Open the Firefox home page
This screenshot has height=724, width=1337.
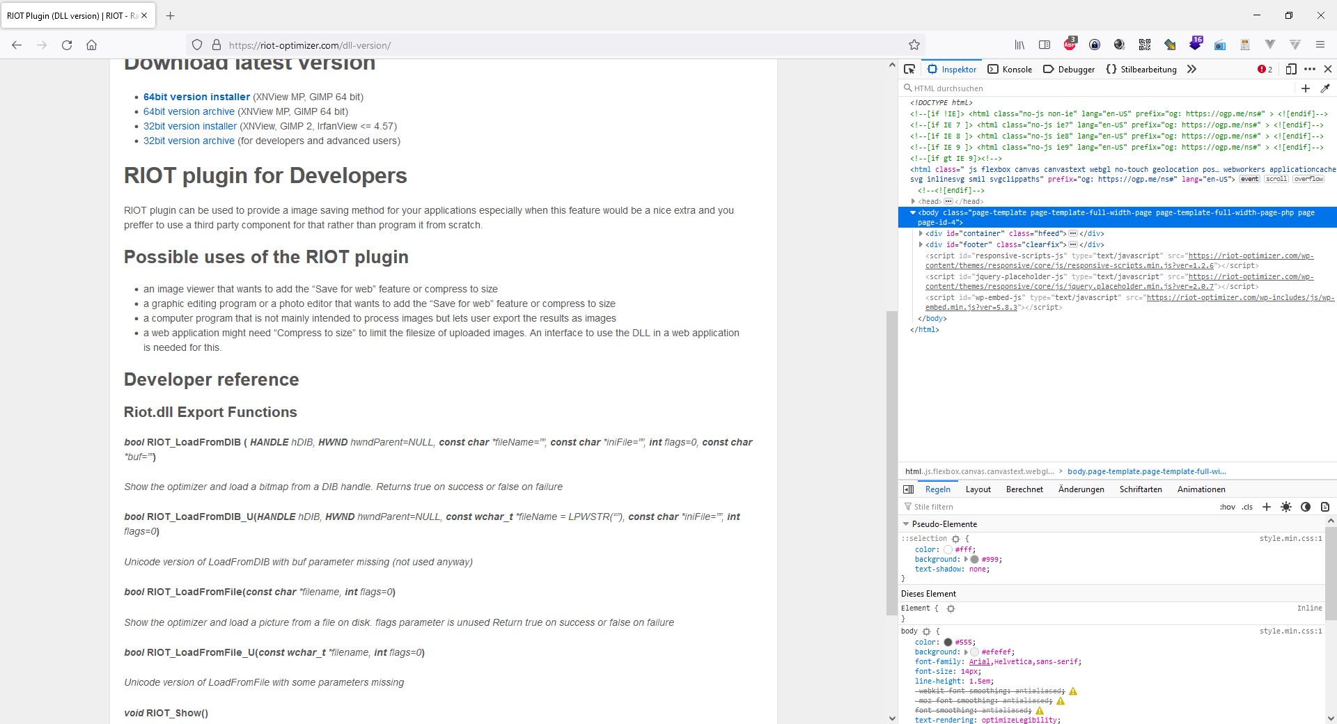[x=91, y=45]
